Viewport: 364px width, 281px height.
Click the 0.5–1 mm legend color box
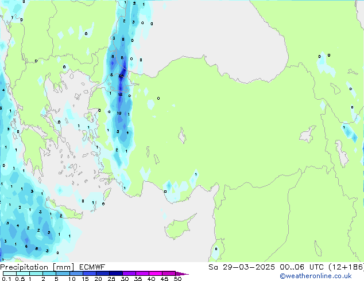(x=23, y=274)
